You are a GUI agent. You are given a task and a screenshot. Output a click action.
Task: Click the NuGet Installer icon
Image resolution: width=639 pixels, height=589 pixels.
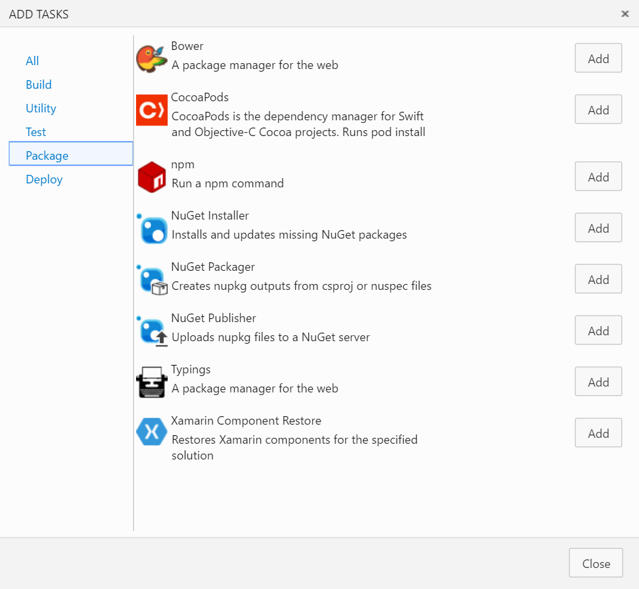pos(152,228)
